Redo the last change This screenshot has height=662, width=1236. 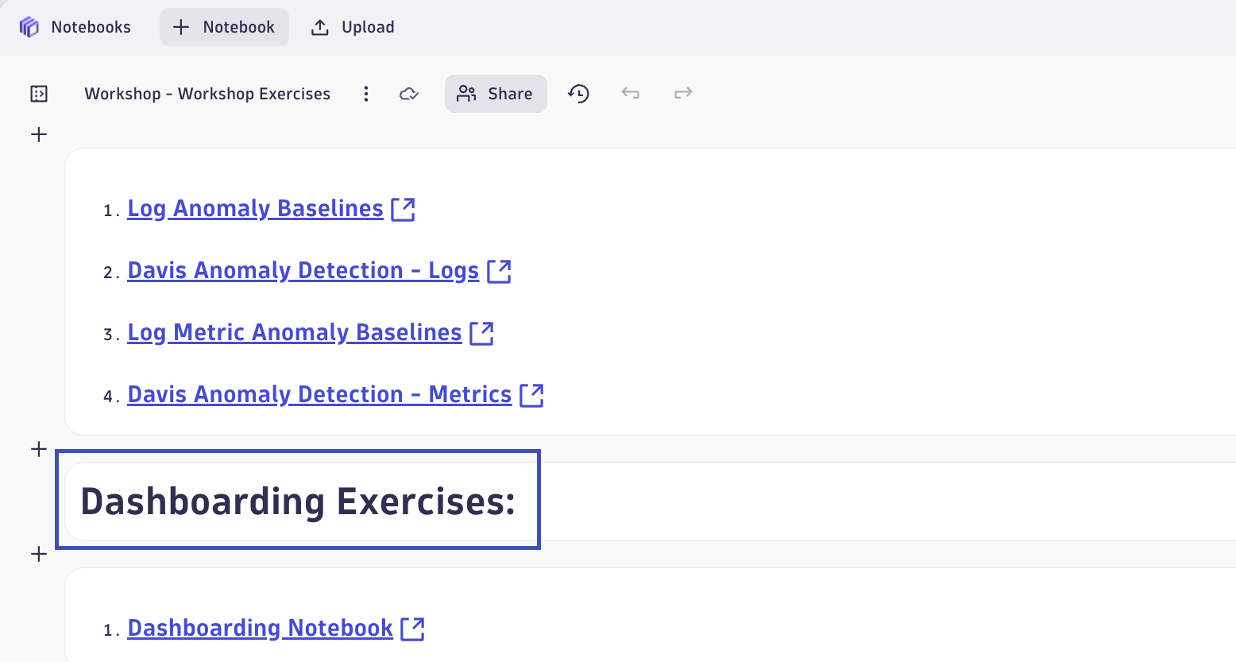point(683,93)
